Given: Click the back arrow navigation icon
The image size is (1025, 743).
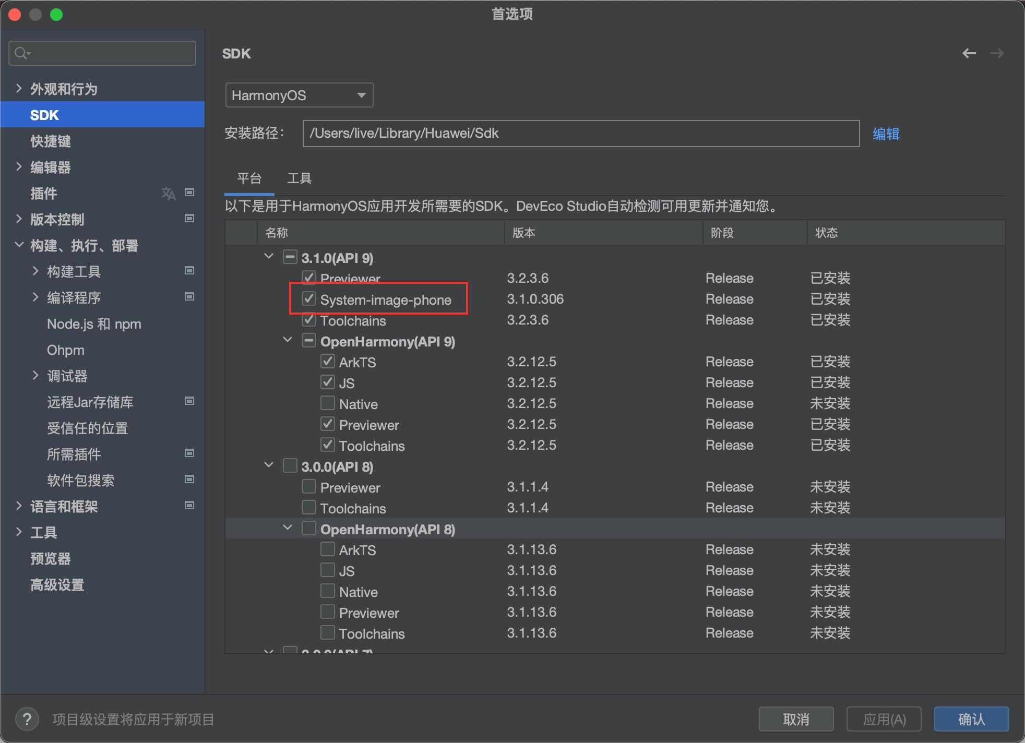Looking at the screenshot, I should pyautogui.click(x=969, y=53).
